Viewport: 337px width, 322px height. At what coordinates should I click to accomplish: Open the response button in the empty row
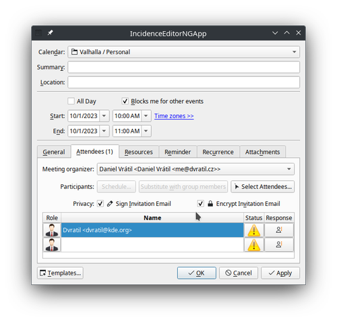279,244
